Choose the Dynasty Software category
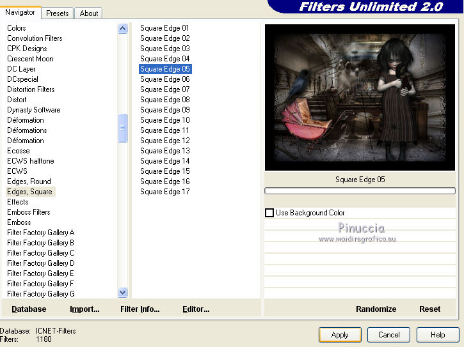The height and width of the screenshot is (347, 464). coord(34,110)
